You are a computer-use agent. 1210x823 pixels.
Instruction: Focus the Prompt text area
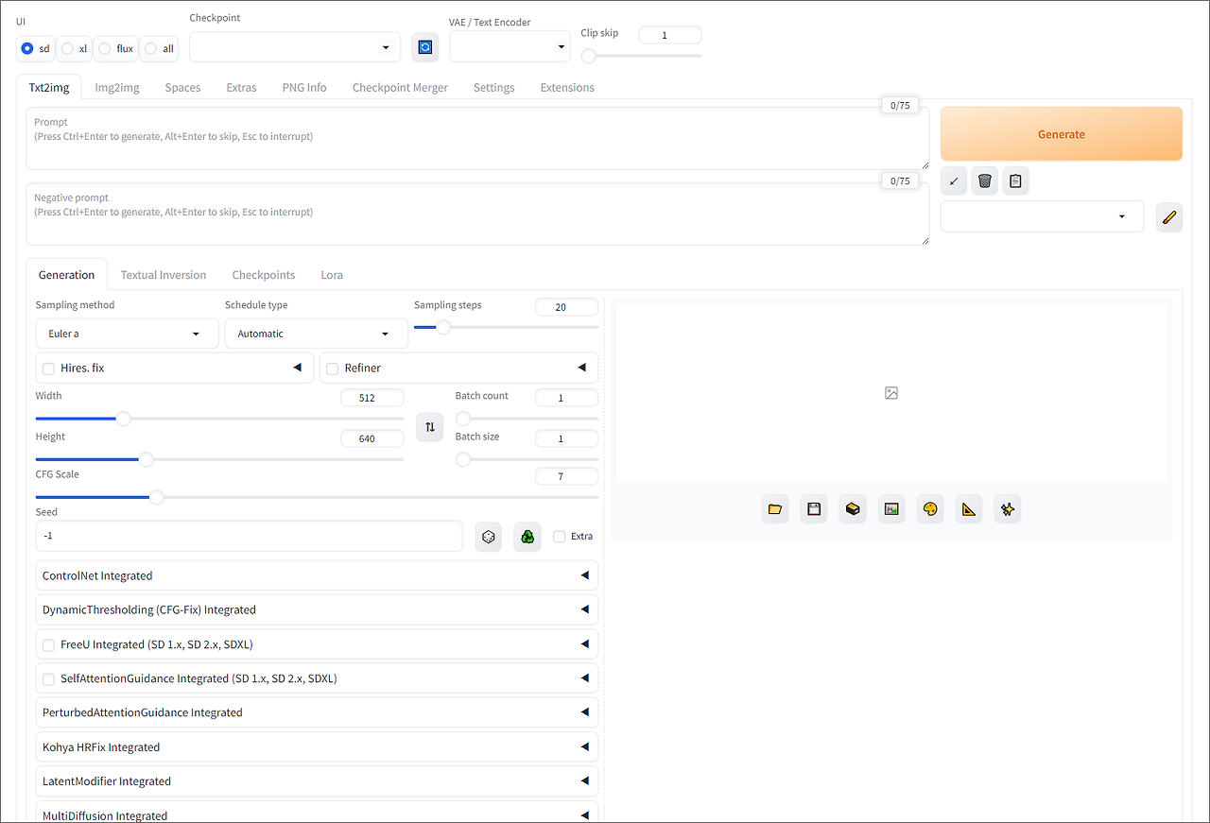pyautogui.click(x=477, y=139)
